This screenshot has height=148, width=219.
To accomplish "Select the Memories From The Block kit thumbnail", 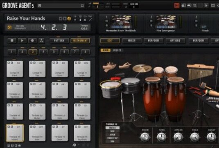I will coord(122,22).
